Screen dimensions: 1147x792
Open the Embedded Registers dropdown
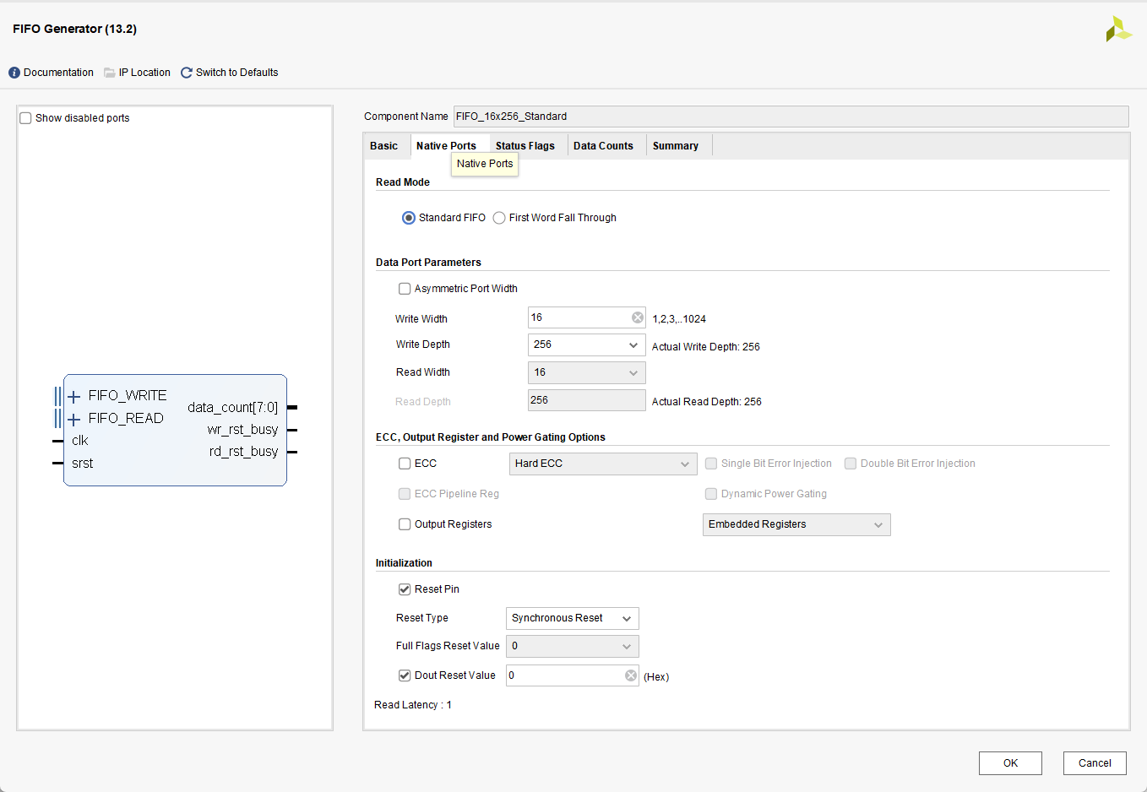click(796, 524)
